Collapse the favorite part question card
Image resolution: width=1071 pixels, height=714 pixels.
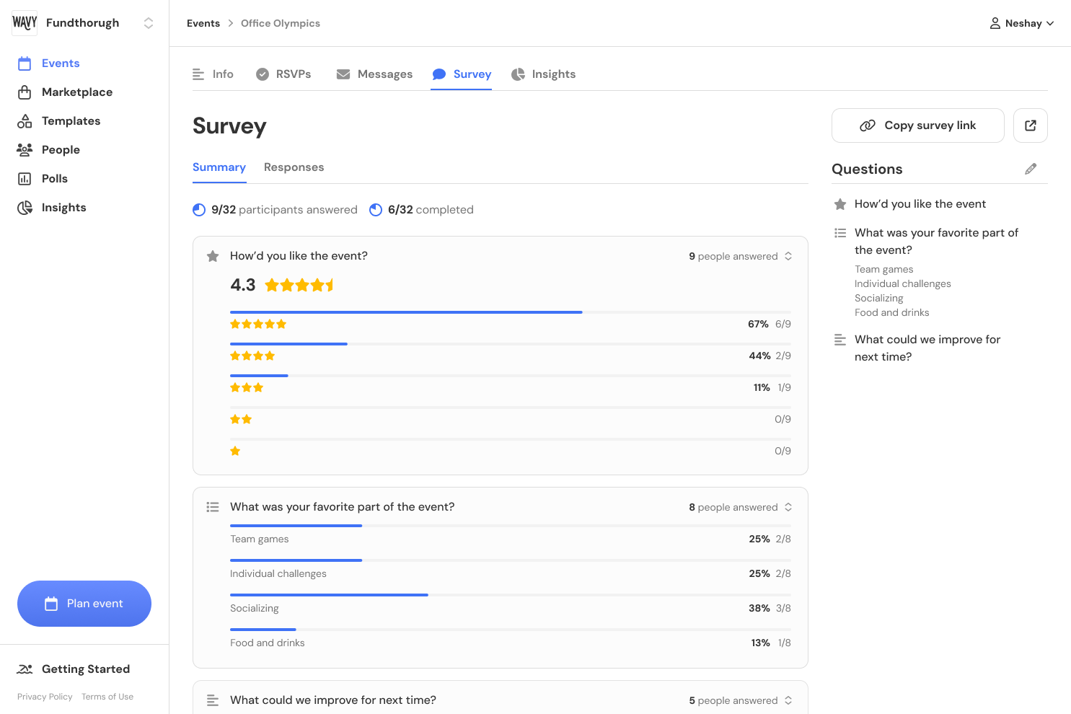click(788, 507)
